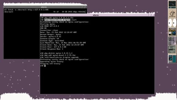The width and height of the screenshot is (177, 100).
Task: Focus the front xterm via its title bar
Action: point(96,15)
